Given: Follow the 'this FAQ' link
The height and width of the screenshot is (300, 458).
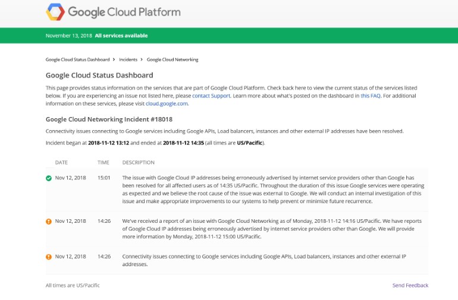Looking at the screenshot, I should [370, 96].
